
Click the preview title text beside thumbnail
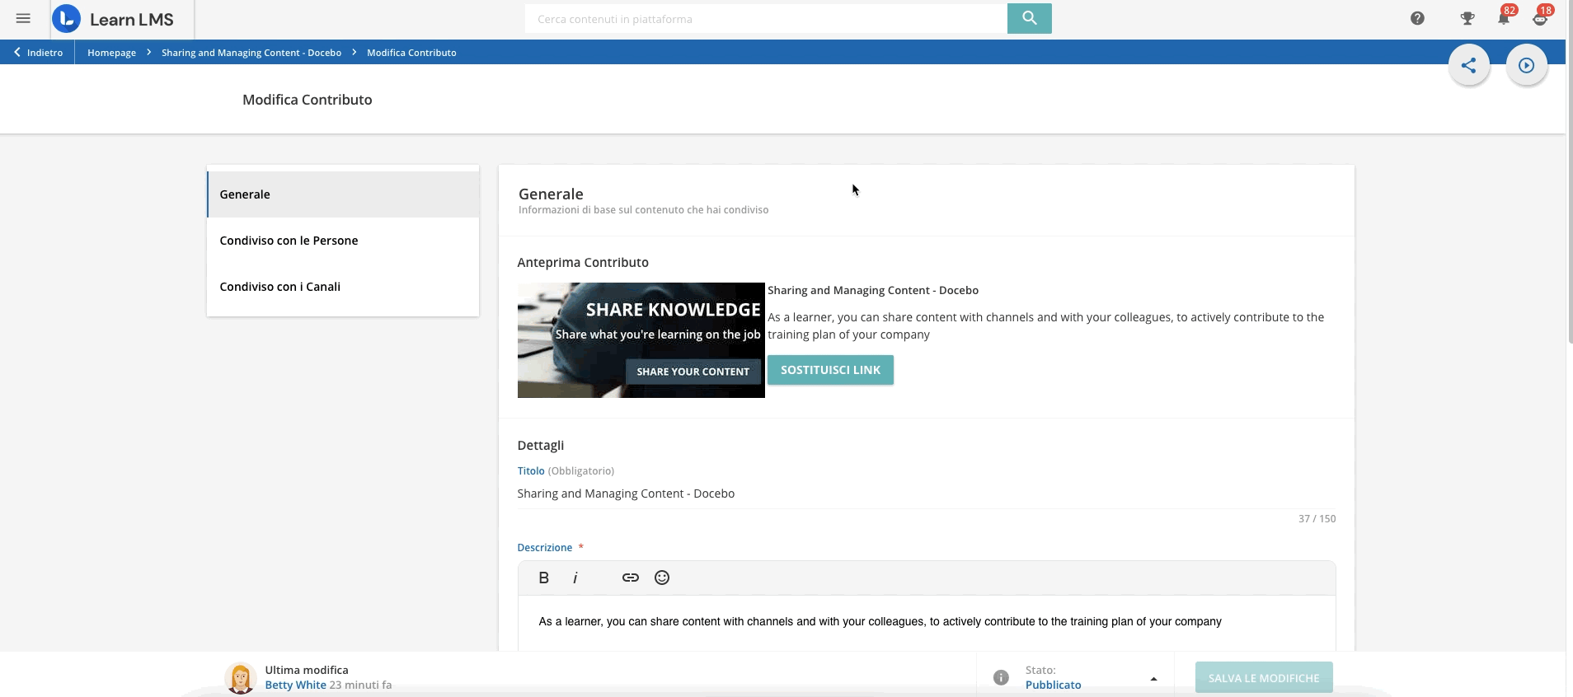coord(873,290)
